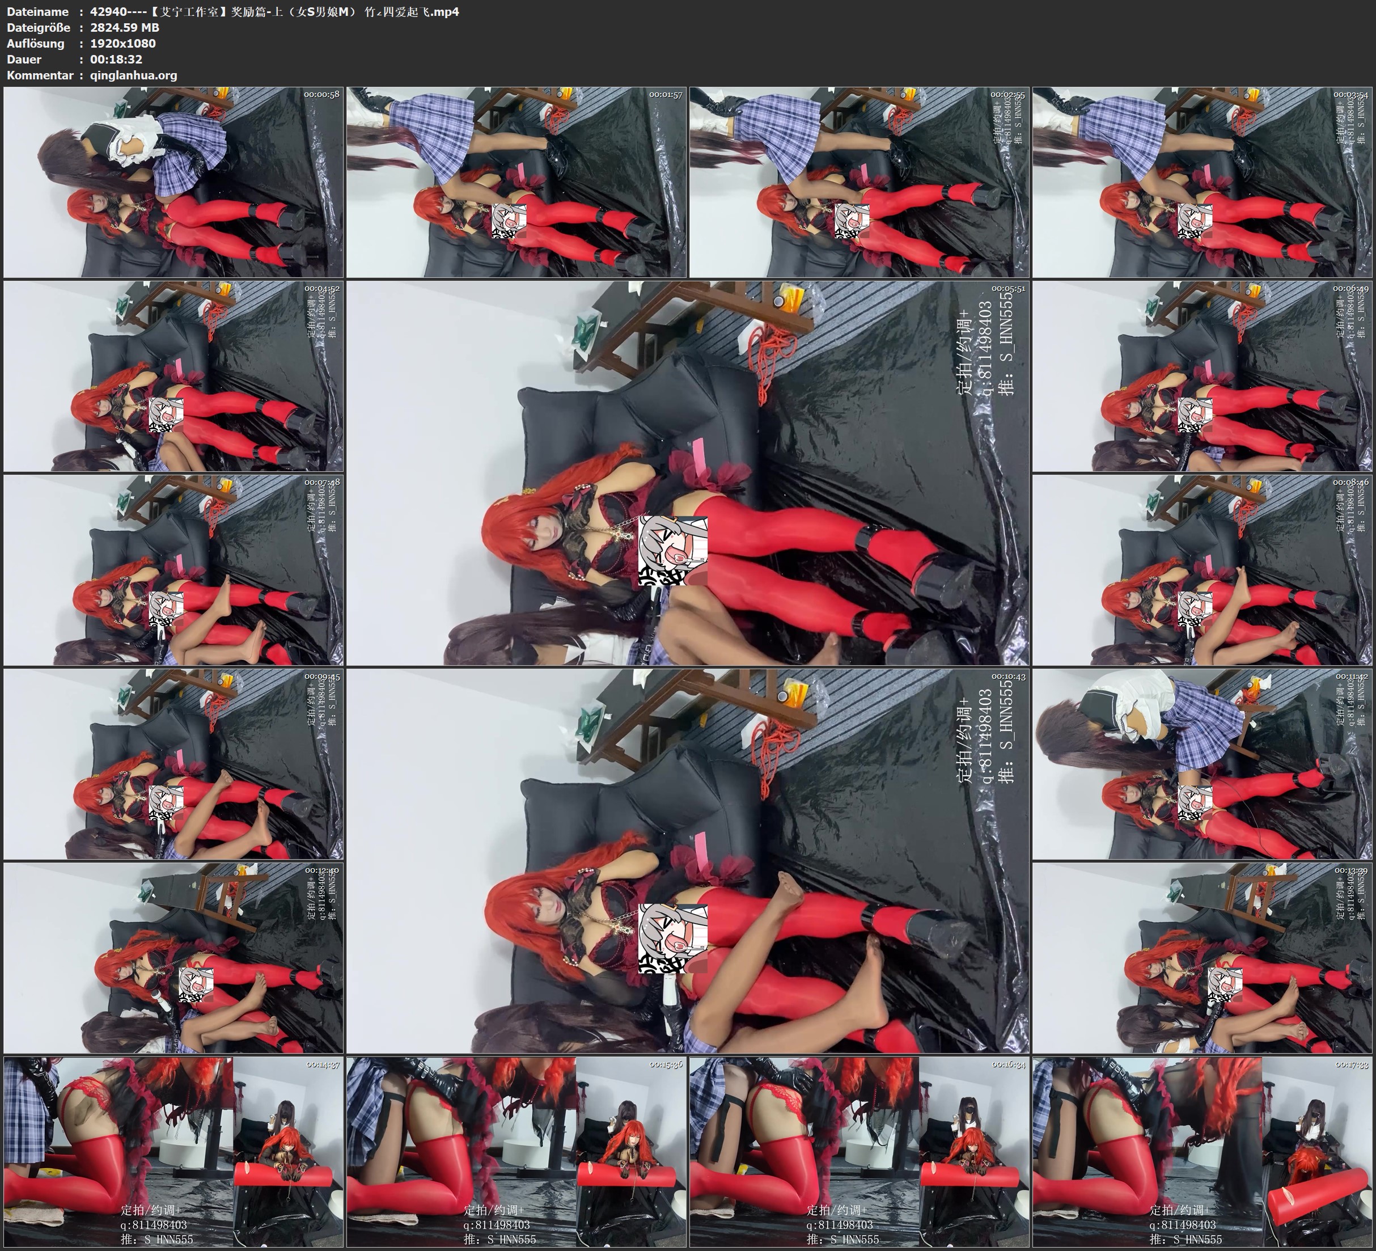Open the thumbnail marked 00:02:55

coord(860,183)
